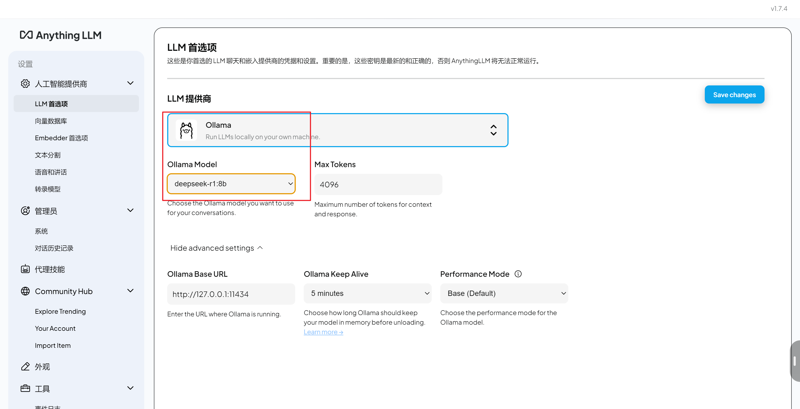
Task: Click the AnythingLLM logo icon
Action: click(x=26, y=35)
